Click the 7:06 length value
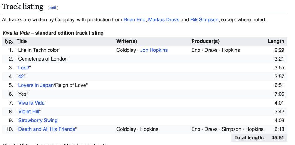This screenshot has height=145, width=295. [279, 94]
